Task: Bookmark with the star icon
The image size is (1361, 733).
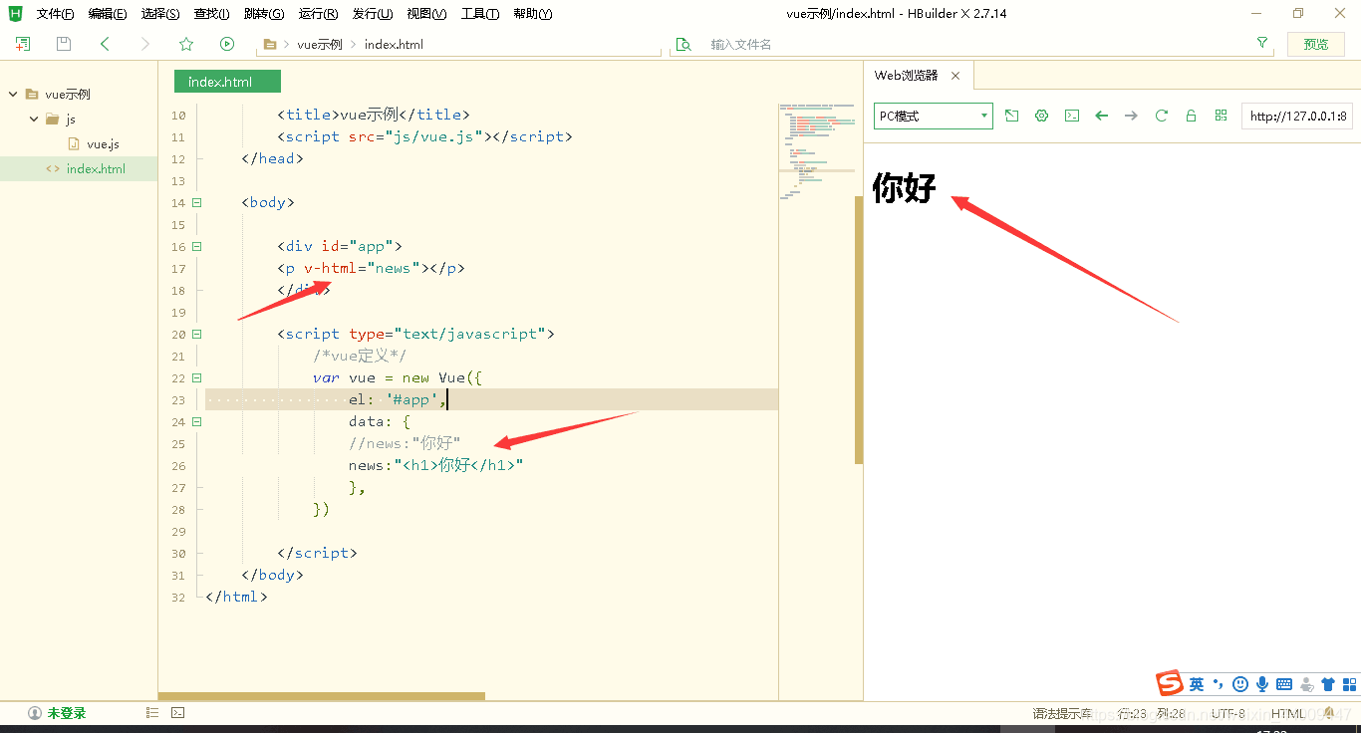Action: point(186,44)
